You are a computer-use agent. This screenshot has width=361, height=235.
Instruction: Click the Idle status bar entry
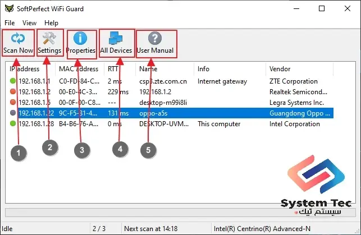(x=7, y=229)
